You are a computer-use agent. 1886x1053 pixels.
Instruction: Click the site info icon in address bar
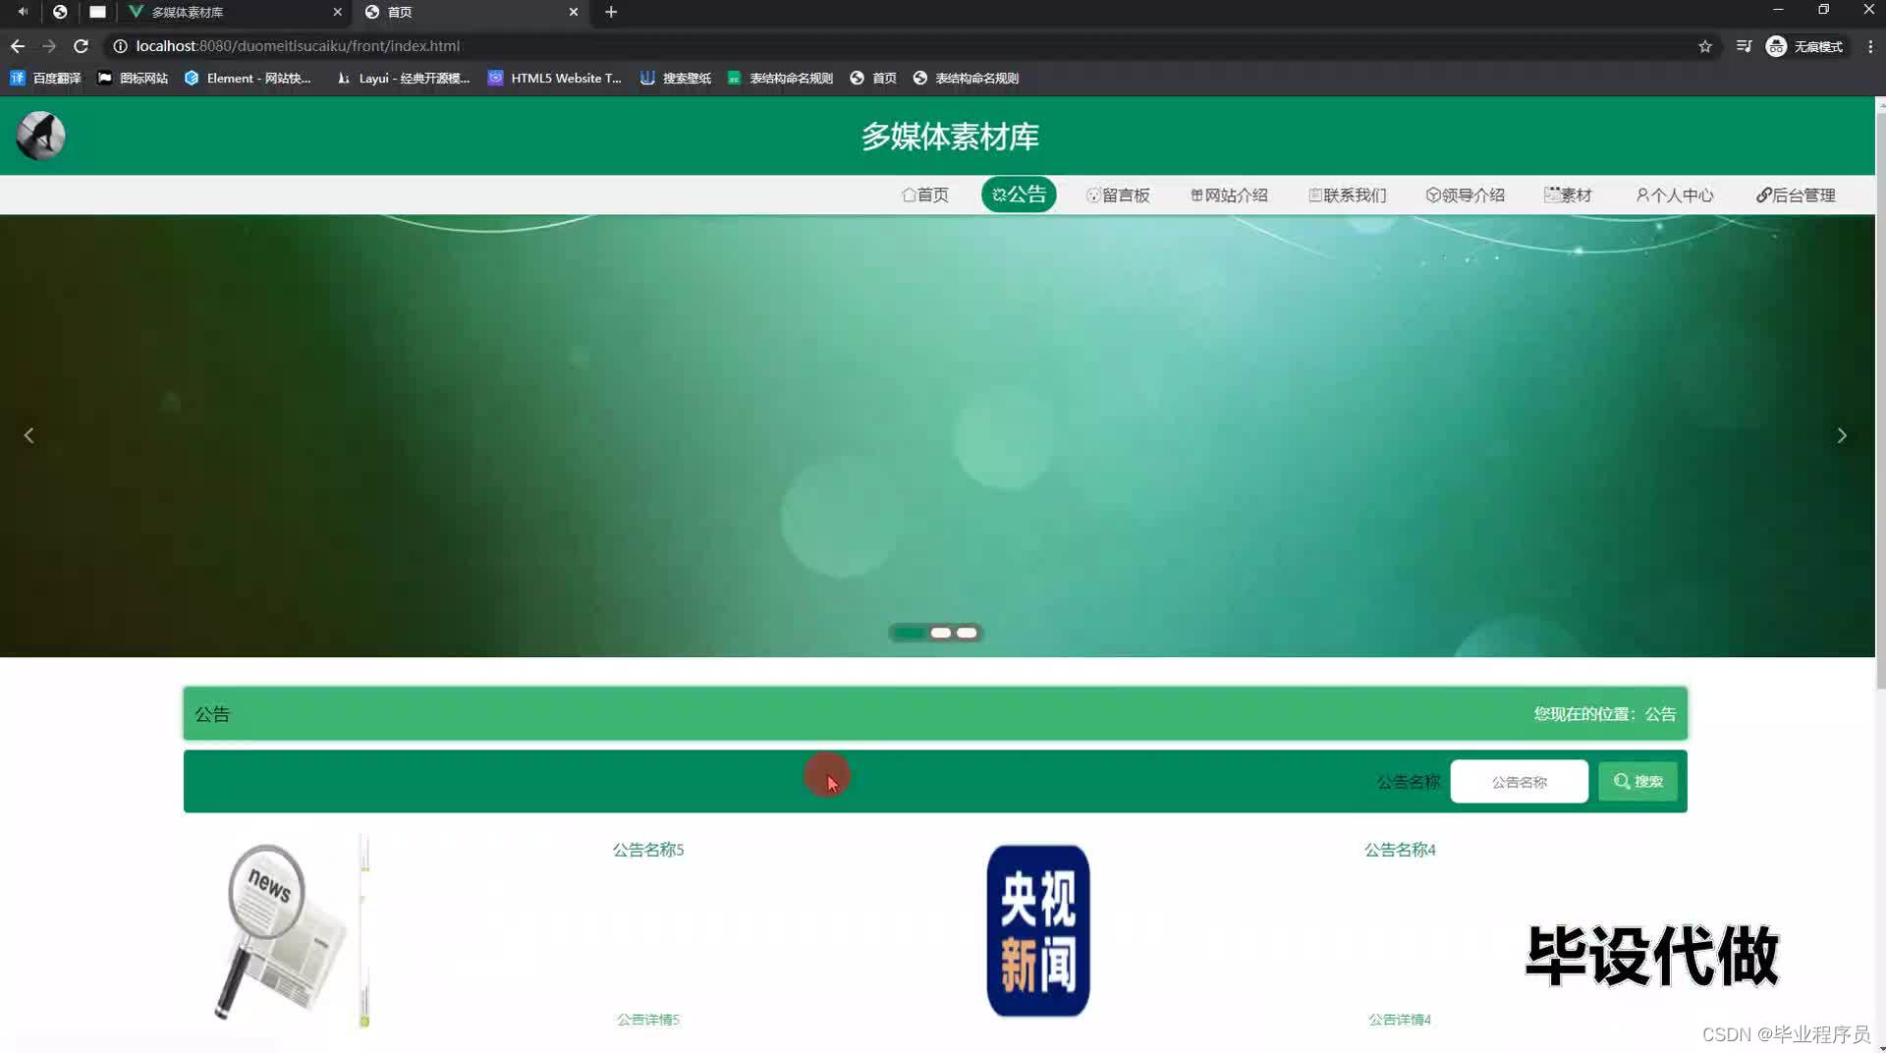point(120,46)
